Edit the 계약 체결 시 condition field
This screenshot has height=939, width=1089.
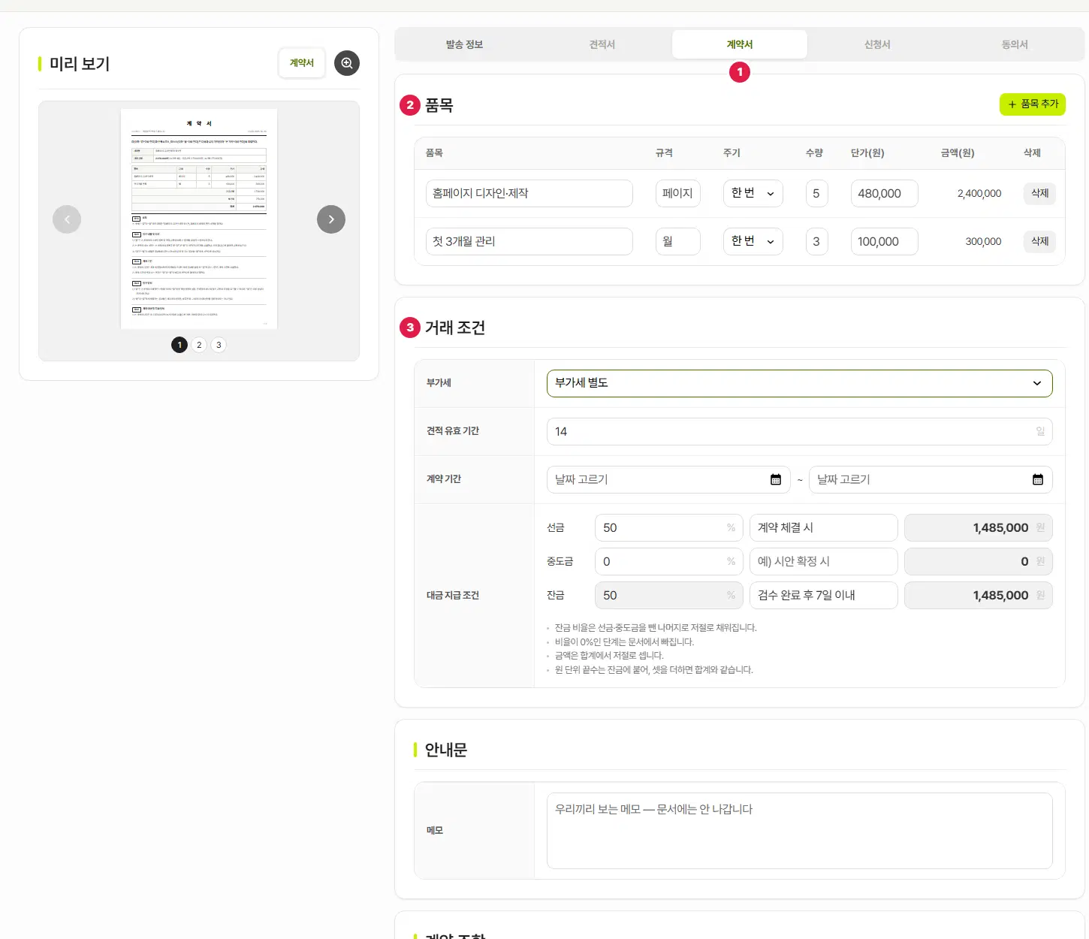click(823, 527)
